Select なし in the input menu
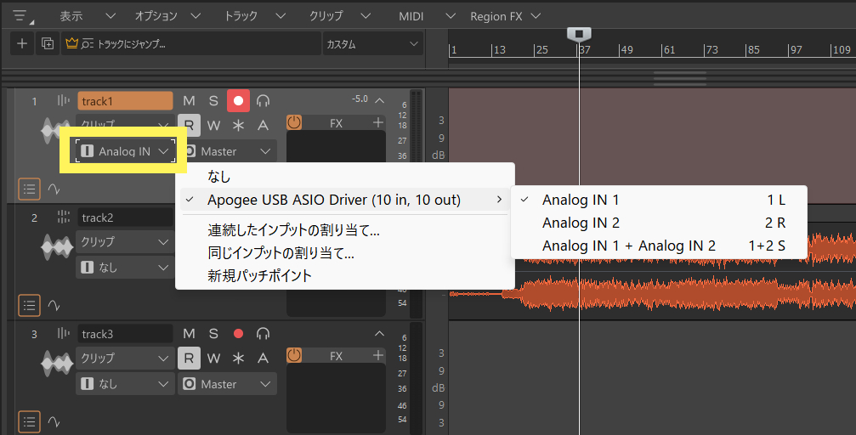 (345, 176)
